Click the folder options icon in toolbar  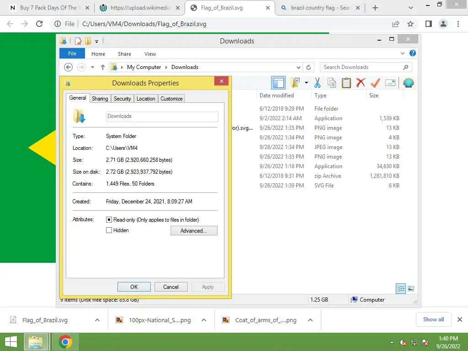click(295, 83)
